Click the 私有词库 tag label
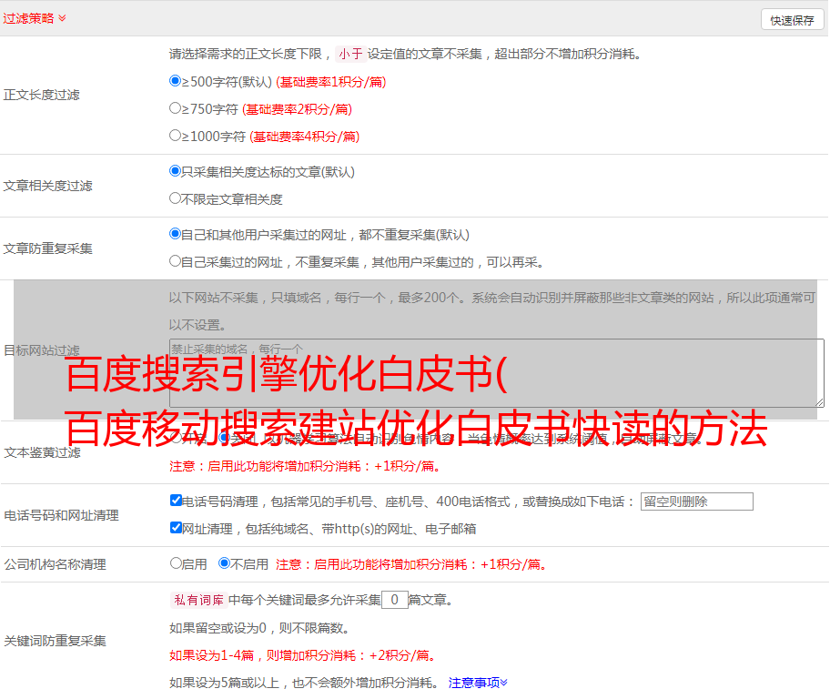The width and height of the screenshot is (830, 699). (x=197, y=600)
